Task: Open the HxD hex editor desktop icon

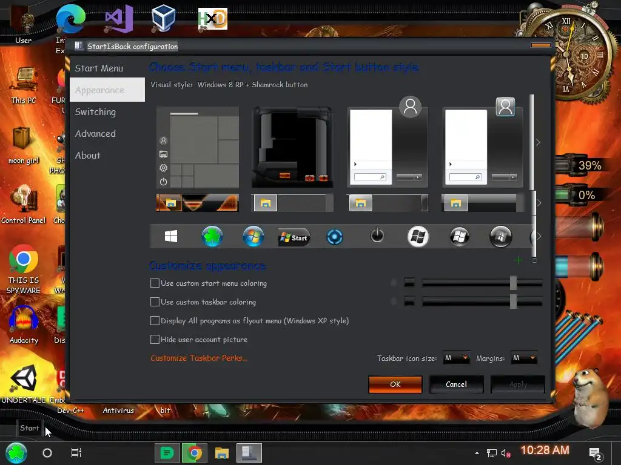Action: pyautogui.click(x=213, y=19)
